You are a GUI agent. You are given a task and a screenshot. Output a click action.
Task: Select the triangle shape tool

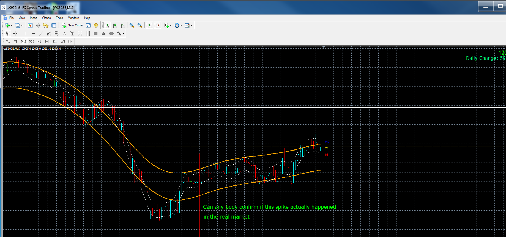pyautogui.click(x=103, y=34)
